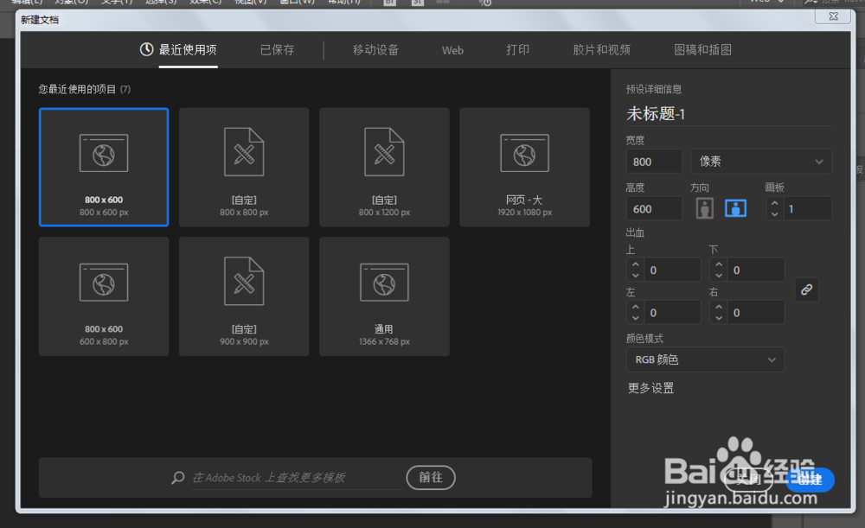Toggle the 800 x 800 自定 preset selection
865x528 pixels.
click(243, 167)
